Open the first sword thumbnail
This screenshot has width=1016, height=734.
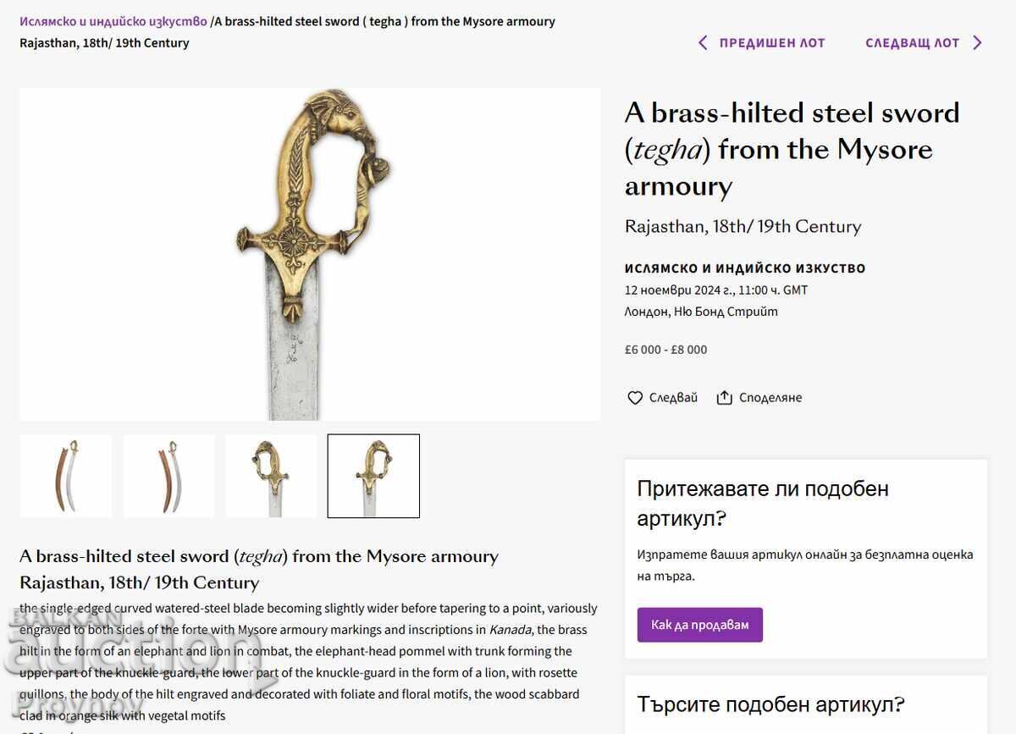(x=66, y=476)
